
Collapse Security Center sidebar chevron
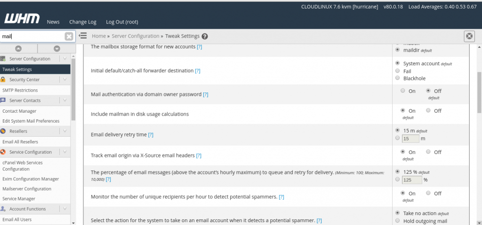pos(65,79)
